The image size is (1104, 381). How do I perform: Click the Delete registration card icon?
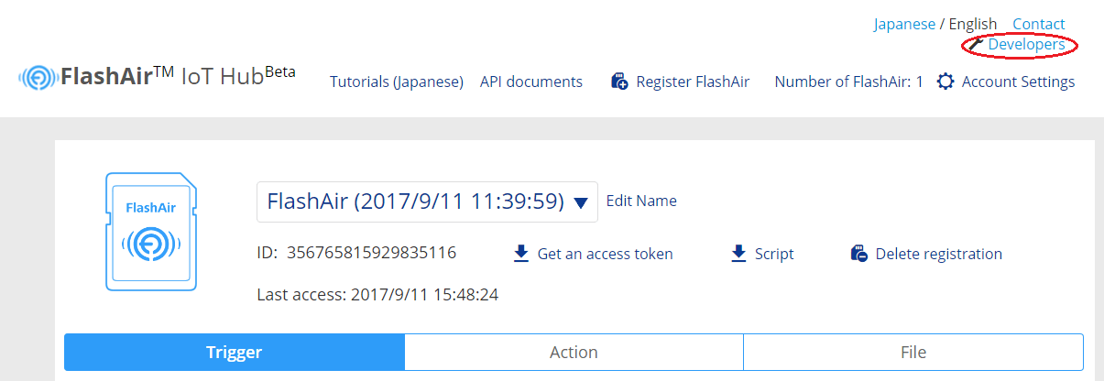point(858,254)
